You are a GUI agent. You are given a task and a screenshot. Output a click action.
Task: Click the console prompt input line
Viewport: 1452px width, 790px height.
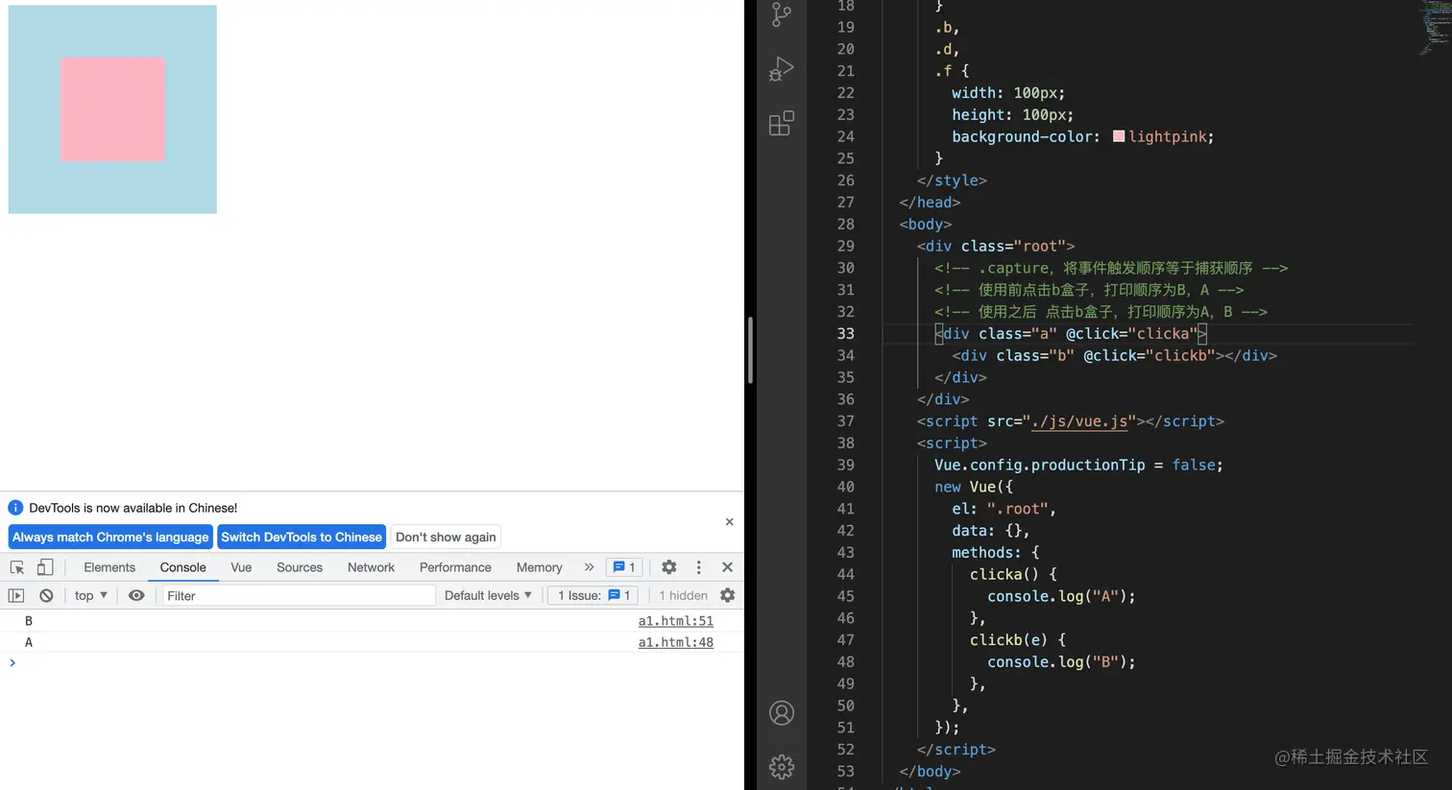(372, 663)
